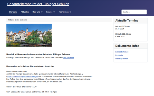
Task: Click the Liebe Elternvertreter*innen greeting
Action: click(x=17, y=71)
